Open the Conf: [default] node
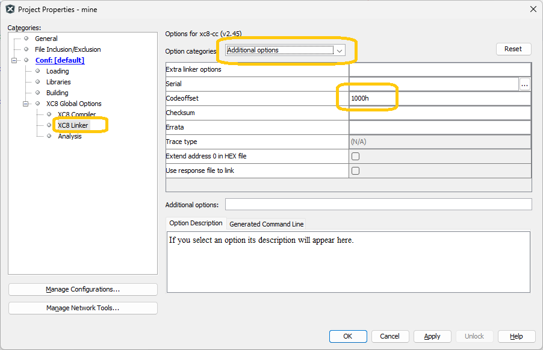The image size is (543, 350). [60, 60]
